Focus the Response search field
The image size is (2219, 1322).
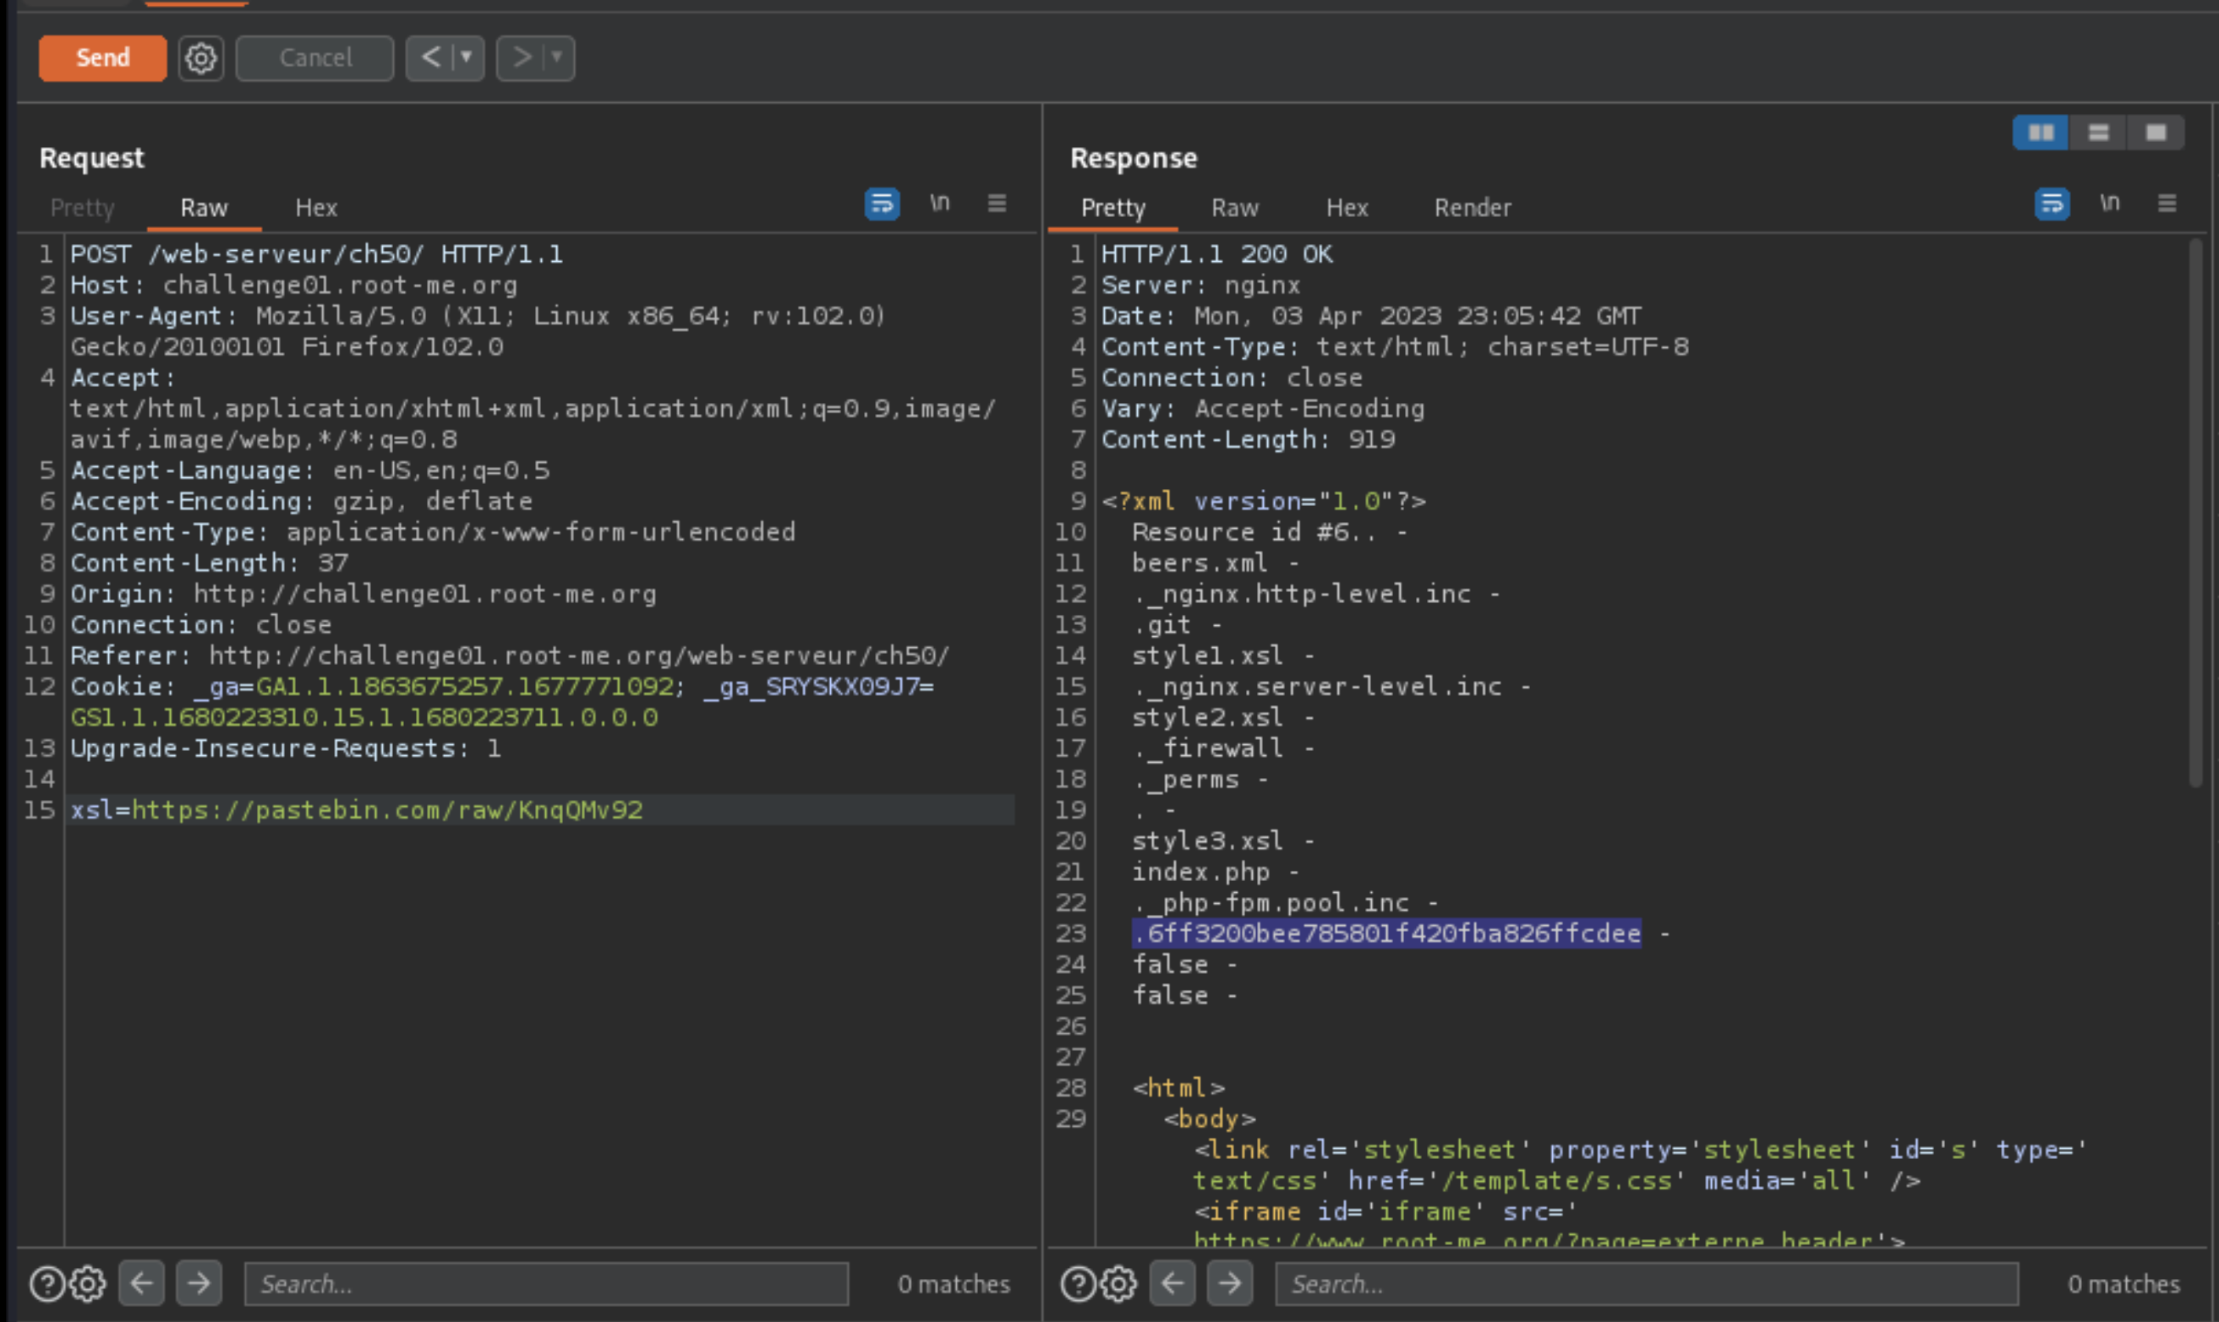pos(1647,1284)
